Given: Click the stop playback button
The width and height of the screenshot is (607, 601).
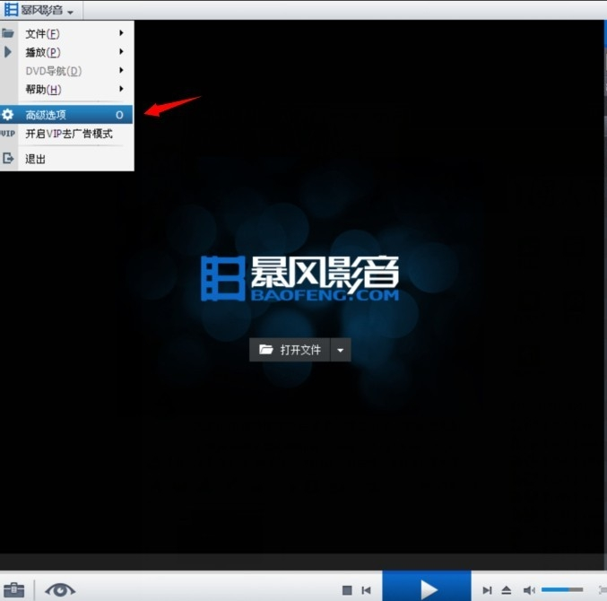Looking at the screenshot, I should [347, 590].
